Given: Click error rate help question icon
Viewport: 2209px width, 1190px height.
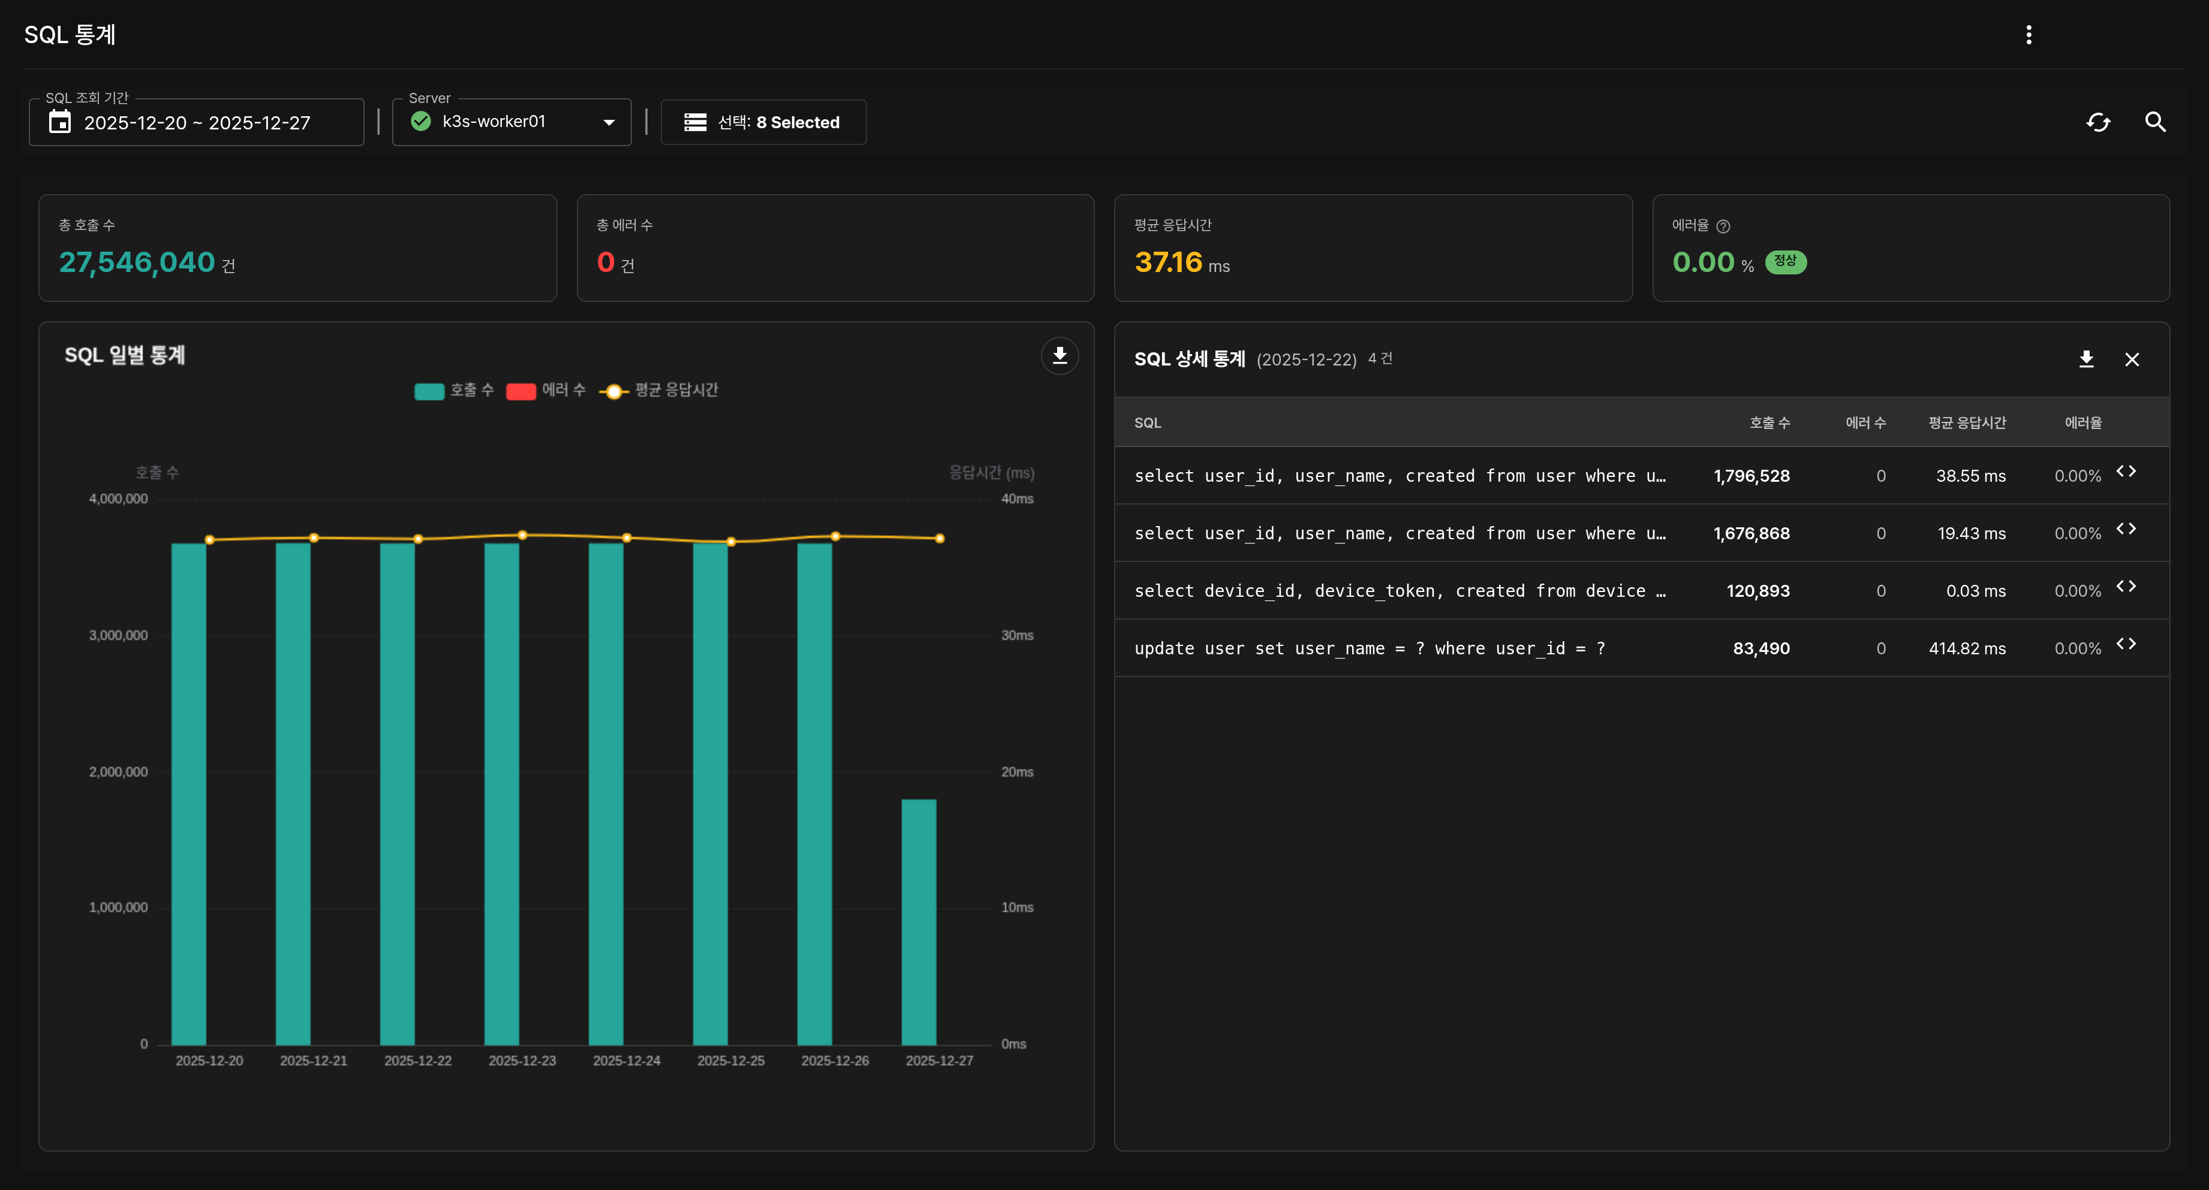Looking at the screenshot, I should point(1723,226).
